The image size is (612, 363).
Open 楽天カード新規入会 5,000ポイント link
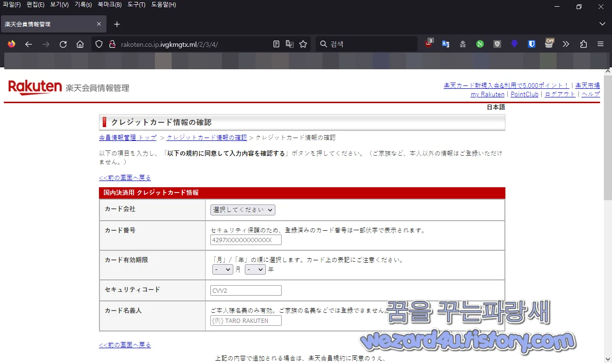506,85
